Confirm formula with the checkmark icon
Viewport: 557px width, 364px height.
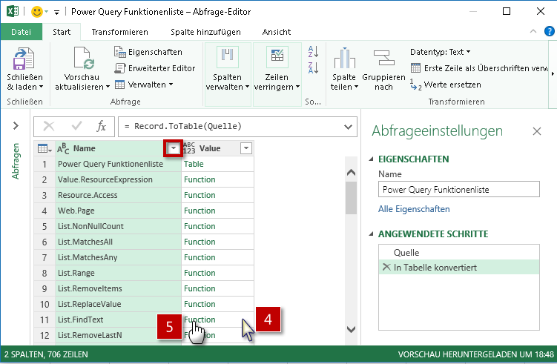click(76, 126)
